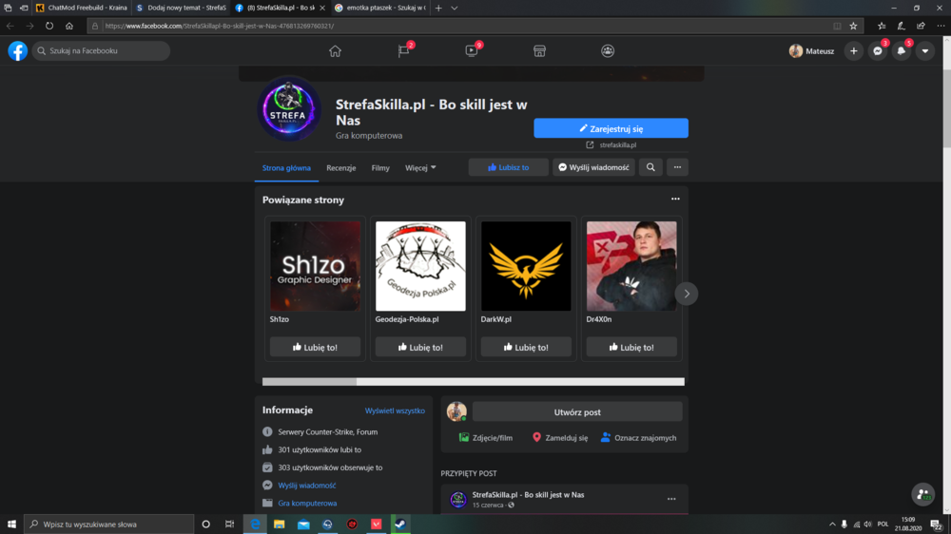This screenshot has width=951, height=534.
Task: Open the Windows Start menu
Action: coord(11,524)
